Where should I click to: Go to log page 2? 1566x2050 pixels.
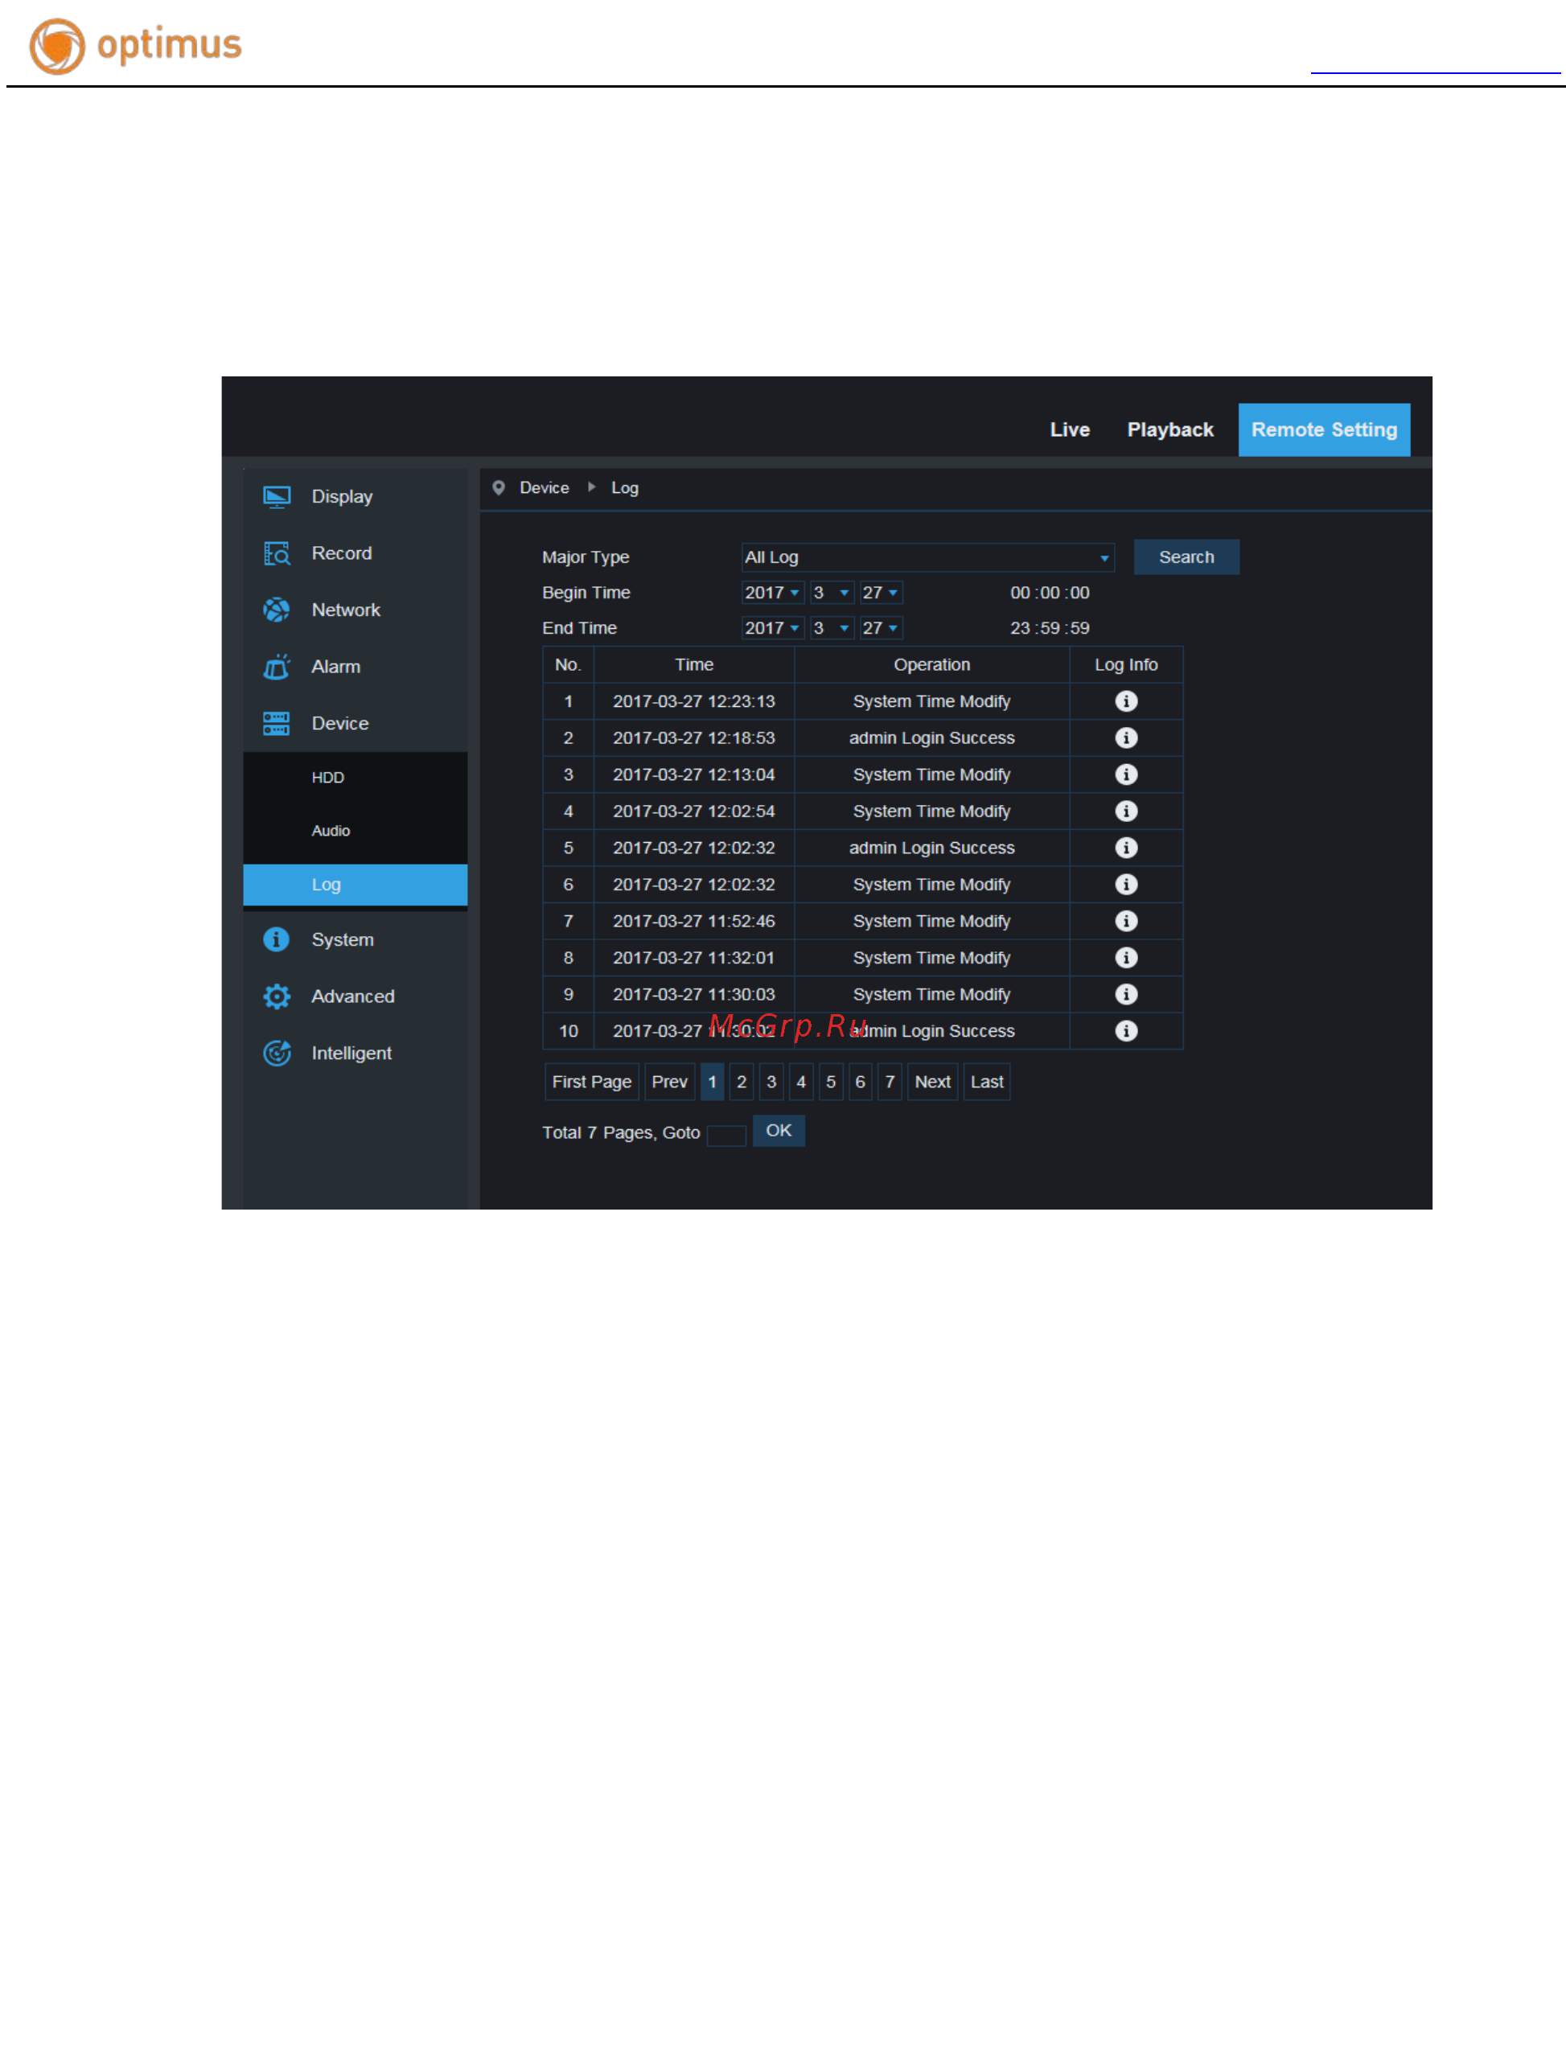tap(741, 1082)
